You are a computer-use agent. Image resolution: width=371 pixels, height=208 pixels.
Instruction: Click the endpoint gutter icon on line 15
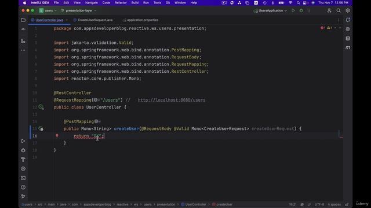pyautogui.click(x=41, y=129)
